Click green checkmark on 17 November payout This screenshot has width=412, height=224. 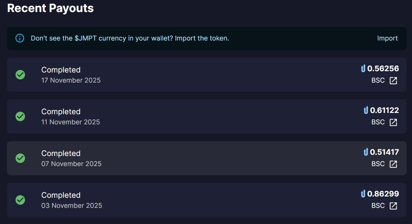click(20, 75)
